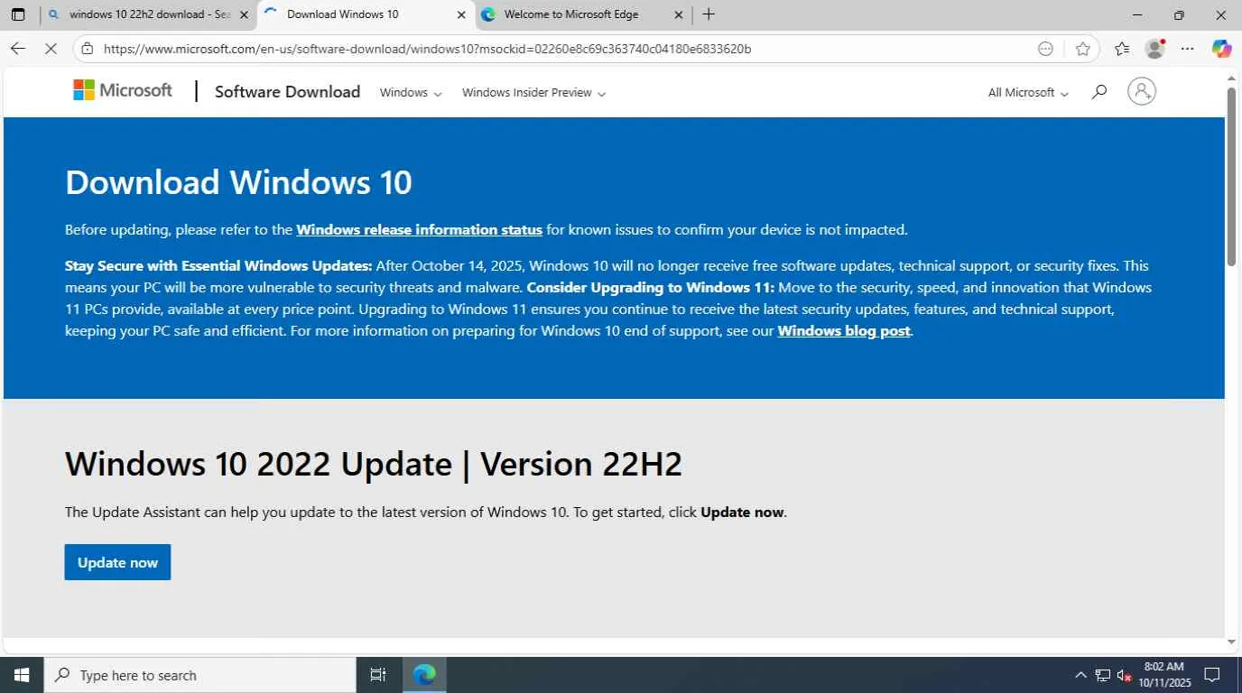1242x693 pixels.
Task: Click the Download Windows 10 page heading
Action: click(x=238, y=183)
